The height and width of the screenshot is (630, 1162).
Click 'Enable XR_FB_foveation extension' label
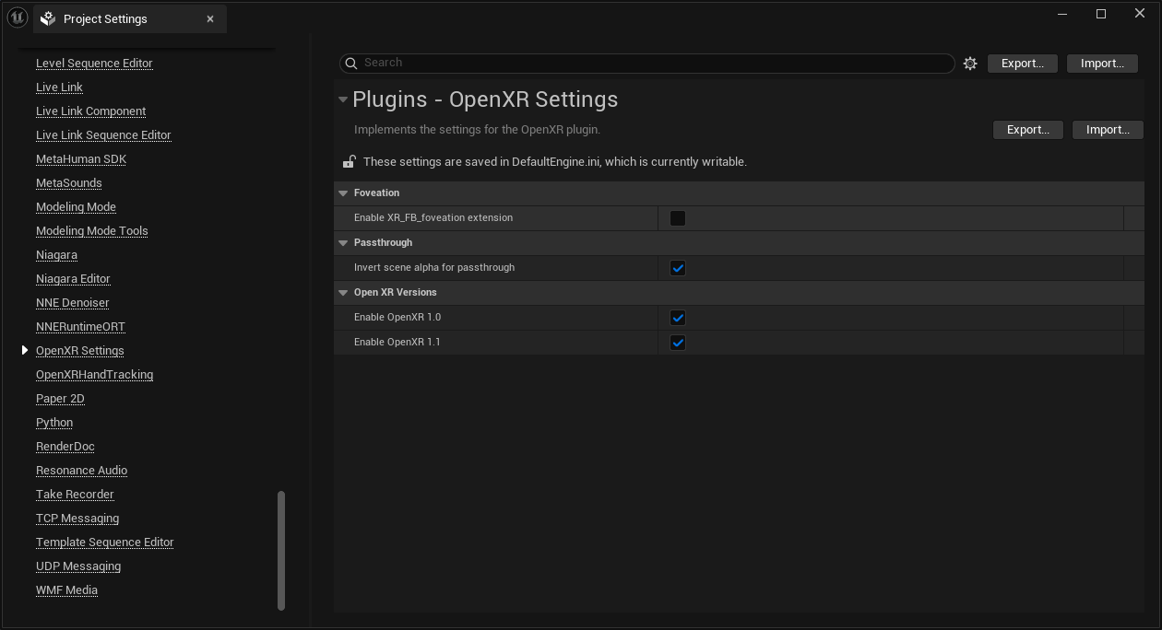433,218
